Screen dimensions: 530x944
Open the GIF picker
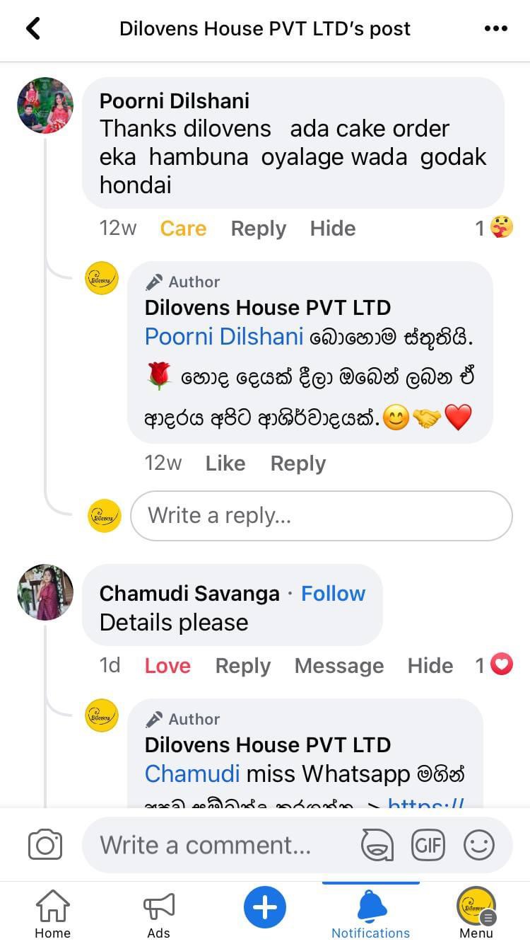[428, 845]
